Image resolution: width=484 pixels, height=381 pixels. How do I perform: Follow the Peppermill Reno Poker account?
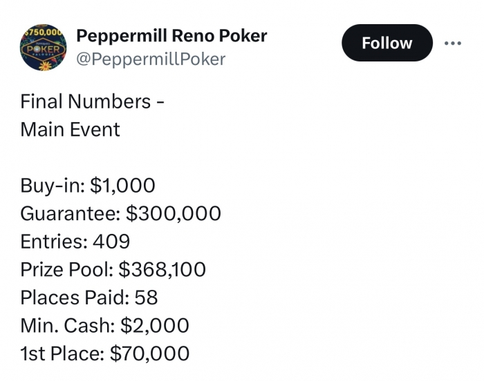click(387, 43)
